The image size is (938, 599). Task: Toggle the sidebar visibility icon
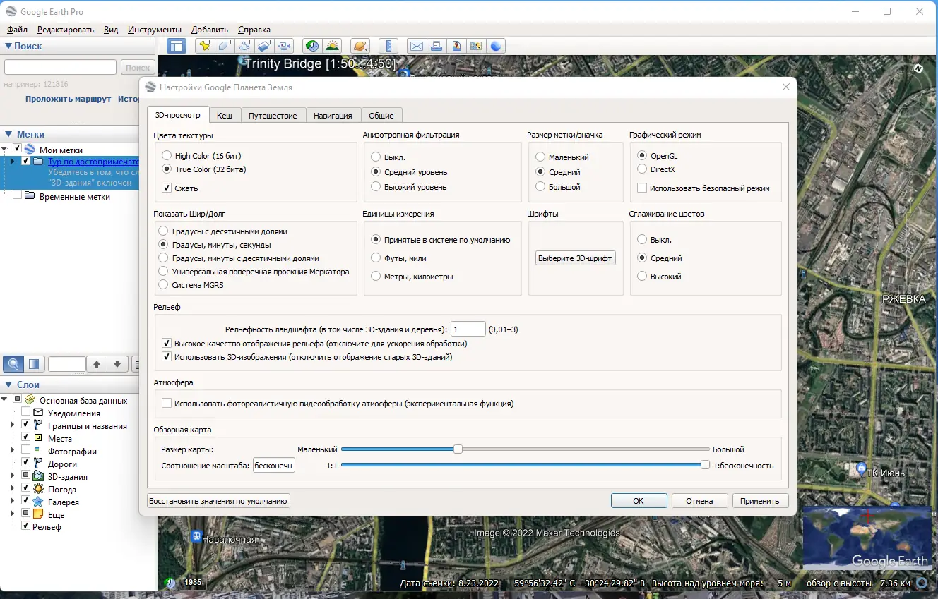pyautogui.click(x=177, y=46)
